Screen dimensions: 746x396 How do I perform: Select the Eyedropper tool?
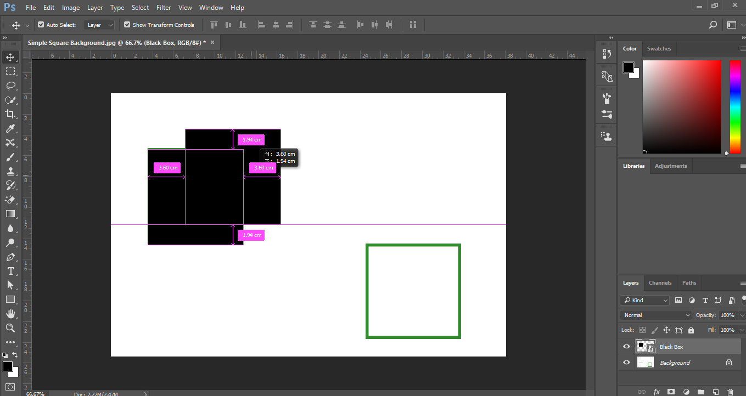click(x=10, y=128)
